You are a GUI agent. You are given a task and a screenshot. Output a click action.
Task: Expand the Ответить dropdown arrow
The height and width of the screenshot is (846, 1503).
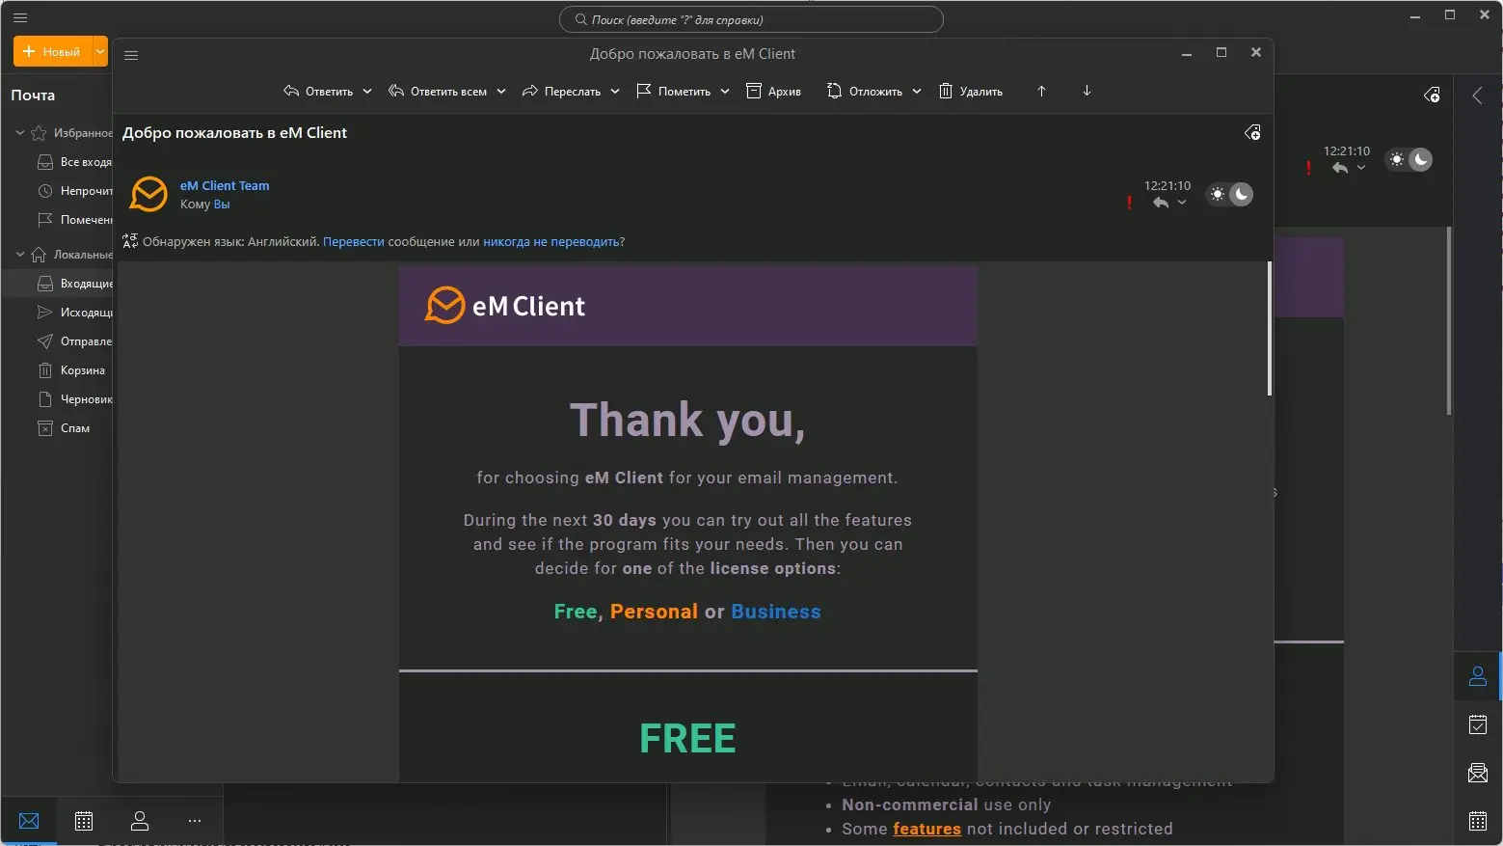point(367,92)
